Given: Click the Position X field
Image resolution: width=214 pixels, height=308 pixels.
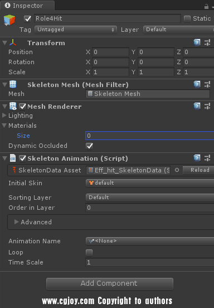Looking at the screenshot, I should click(110, 52).
